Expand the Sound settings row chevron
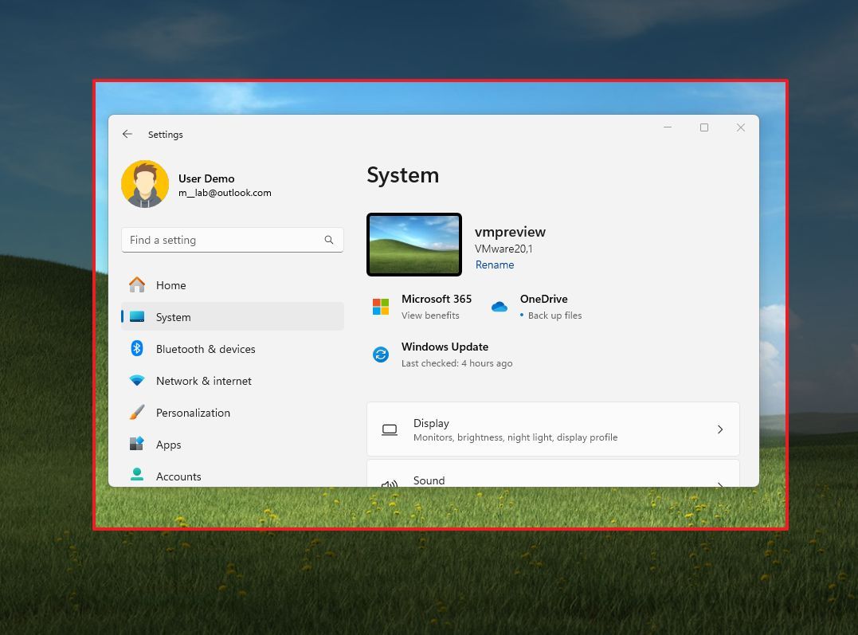The image size is (858, 635). coord(720,484)
